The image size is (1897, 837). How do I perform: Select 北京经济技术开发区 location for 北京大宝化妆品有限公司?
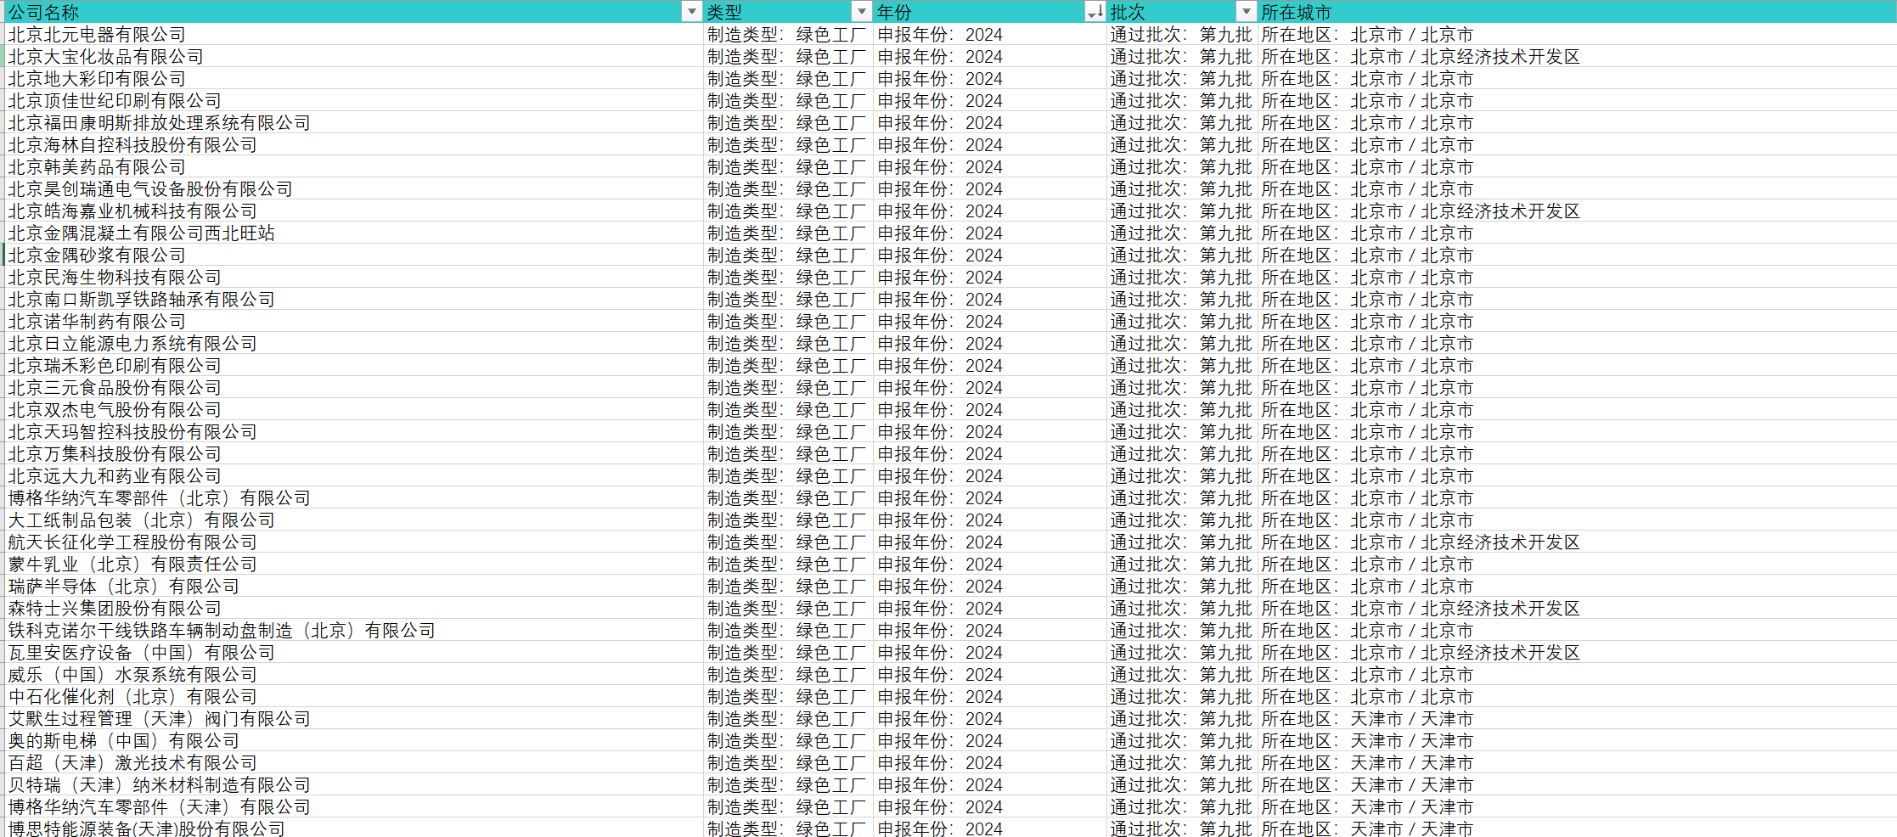pyautogui.click(x=1577, y=57)
